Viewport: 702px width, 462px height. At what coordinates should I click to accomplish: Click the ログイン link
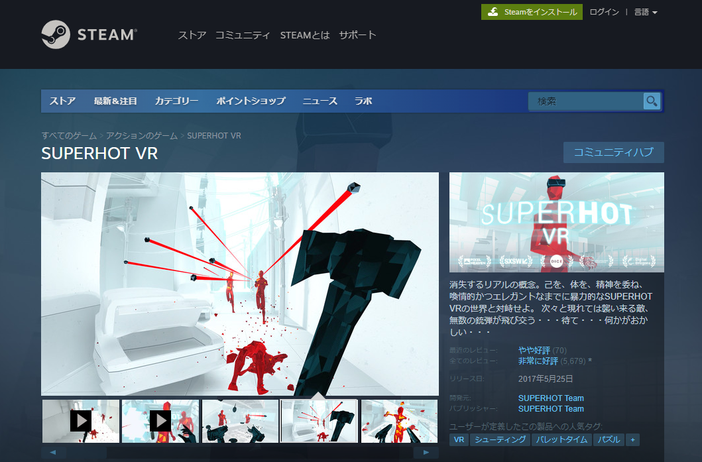point(604,12)
